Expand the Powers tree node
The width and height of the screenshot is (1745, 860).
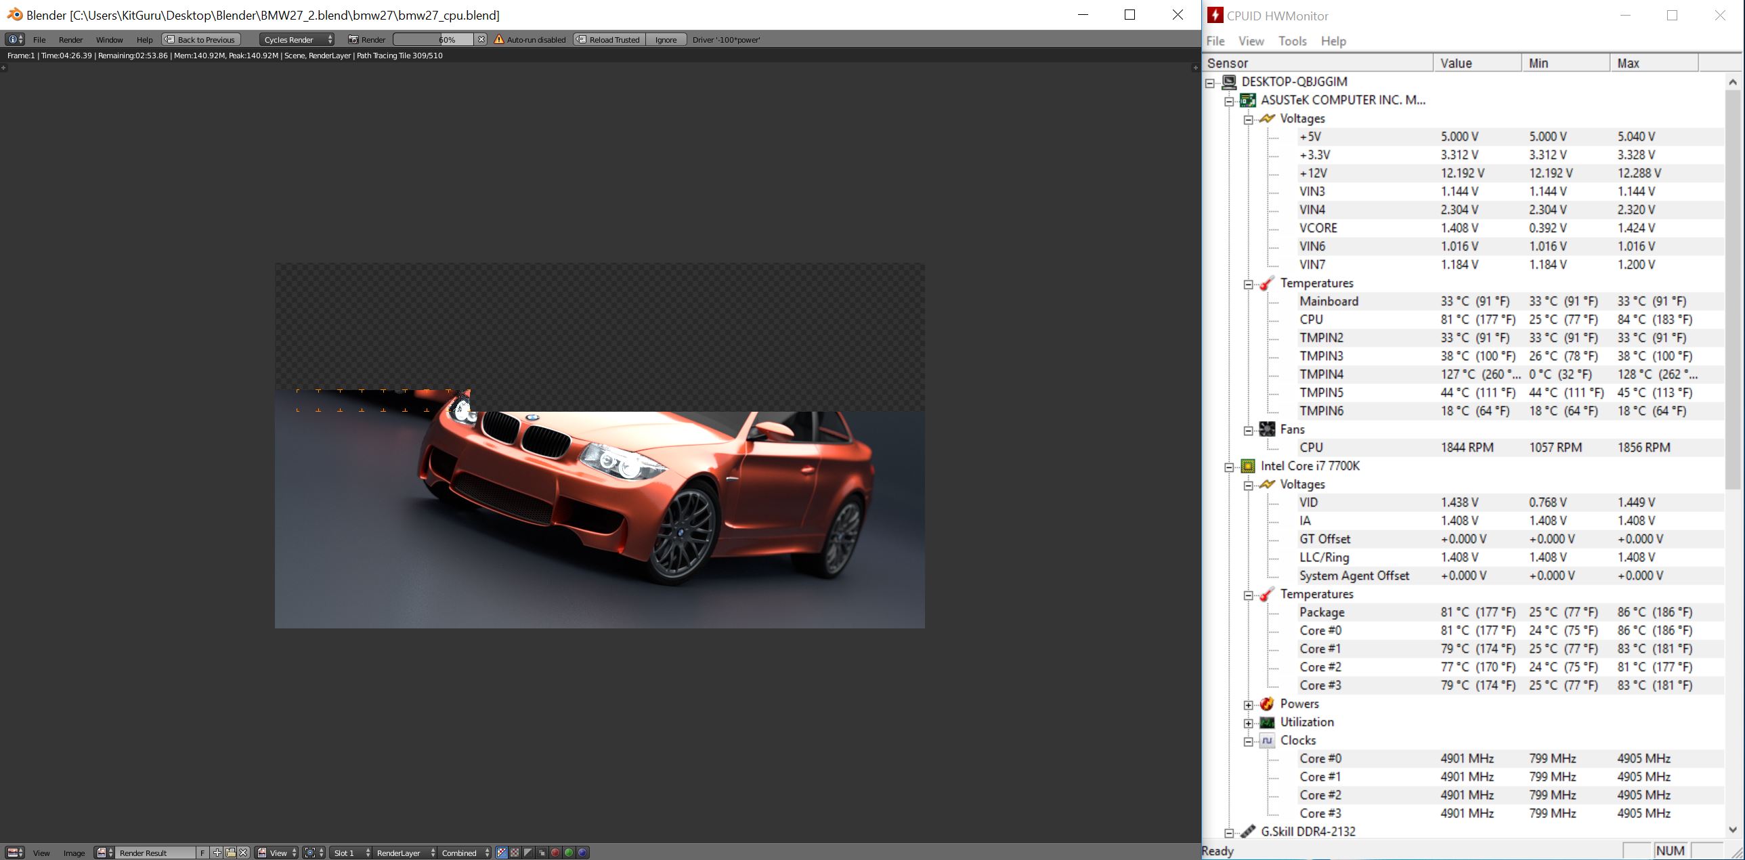tap(1249, 705)
